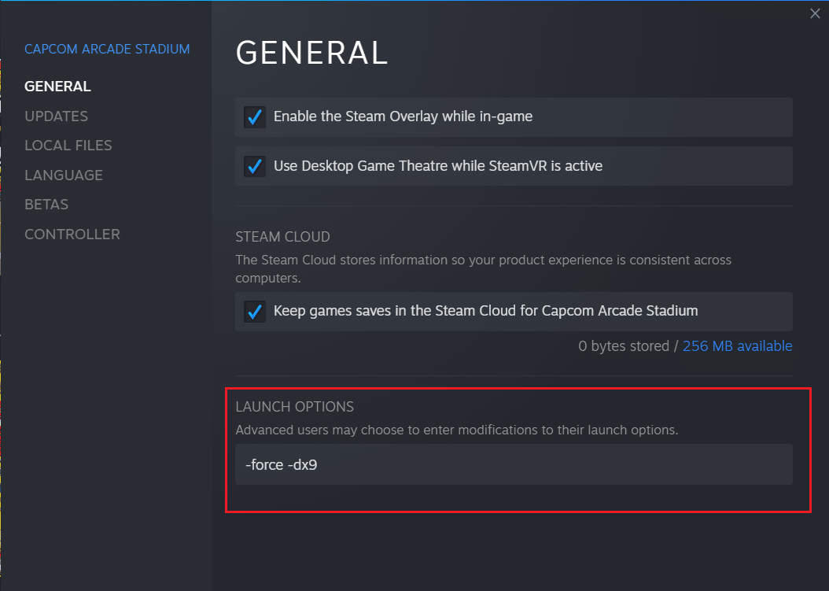
Task: Open the 256 MB available storage link
Action: 737,345
